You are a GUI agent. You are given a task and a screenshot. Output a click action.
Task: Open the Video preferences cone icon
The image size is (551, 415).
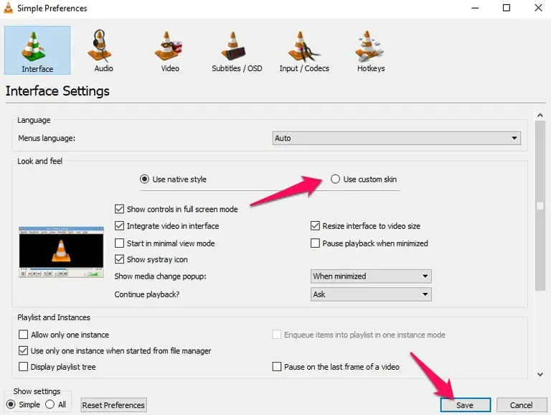(168, 46)
